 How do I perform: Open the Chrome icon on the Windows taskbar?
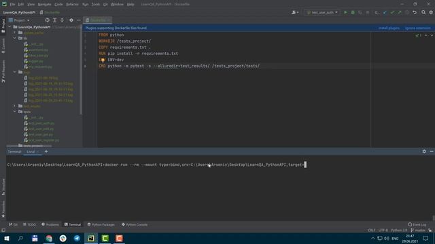click(49, 238)
